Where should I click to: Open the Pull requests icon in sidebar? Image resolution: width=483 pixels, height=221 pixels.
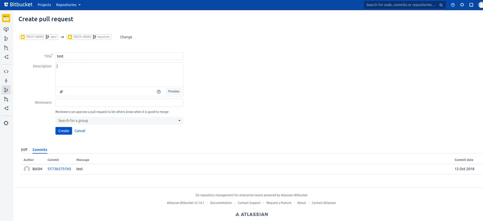(6, 99)
